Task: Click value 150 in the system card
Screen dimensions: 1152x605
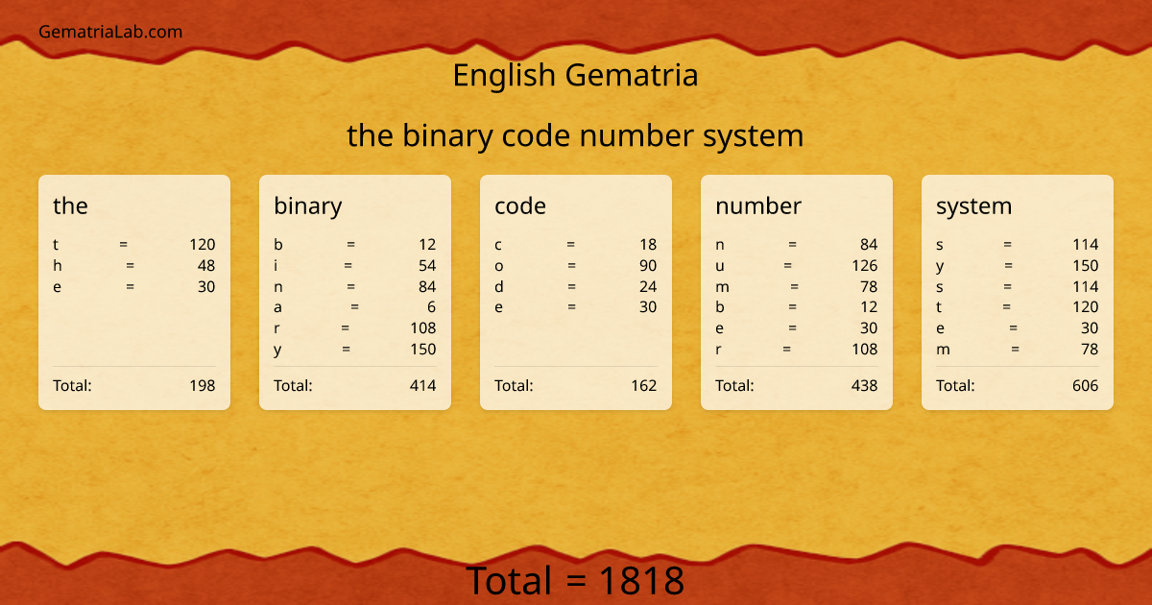Action: 1086,265
